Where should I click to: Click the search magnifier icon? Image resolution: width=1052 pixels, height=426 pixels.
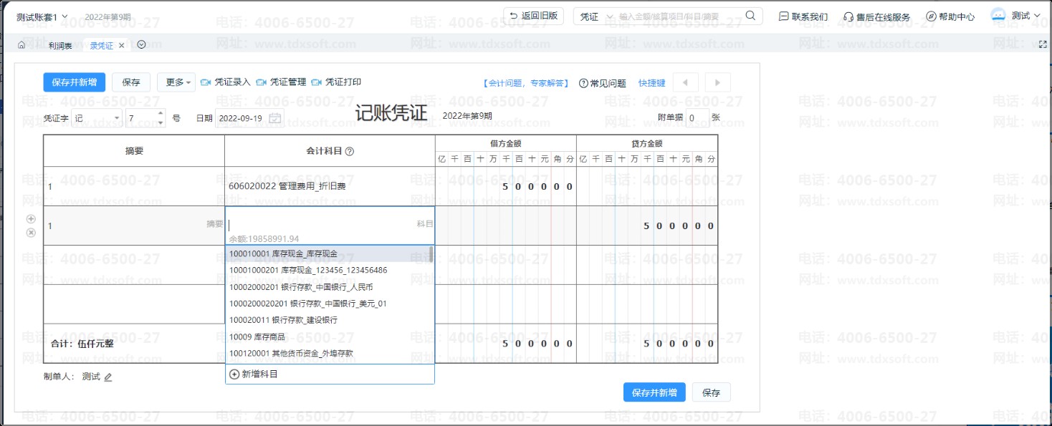click(x=750, y=16)
